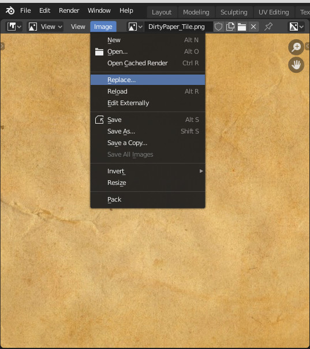Viewport: 310px width, 349px height.
Task: Expand the Invert submenu
Action: click(148, 171)
